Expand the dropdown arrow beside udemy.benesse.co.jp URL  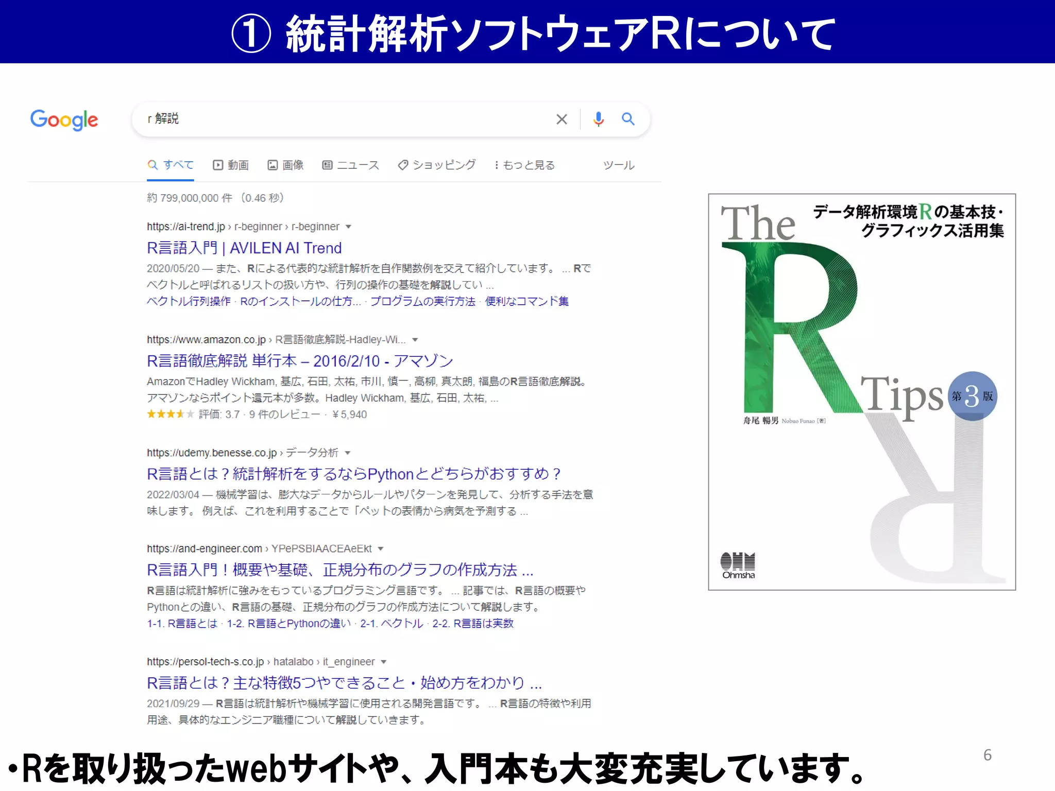coord(348,453)
